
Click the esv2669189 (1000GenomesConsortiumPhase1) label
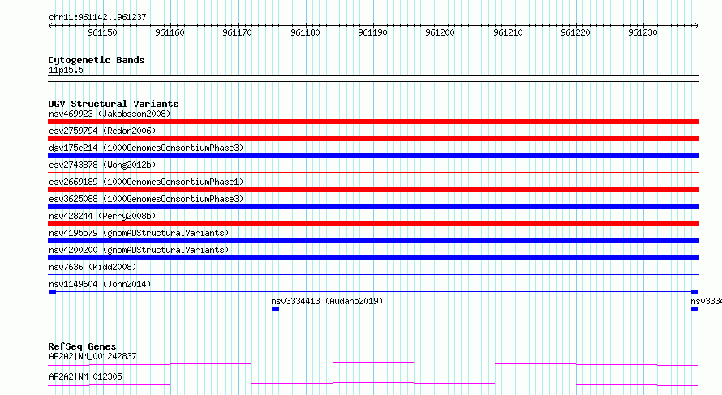point(146,182)
